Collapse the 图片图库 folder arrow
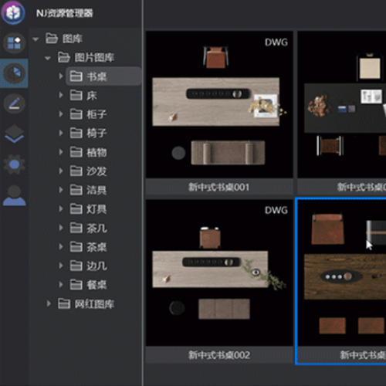 click(48, 58)
